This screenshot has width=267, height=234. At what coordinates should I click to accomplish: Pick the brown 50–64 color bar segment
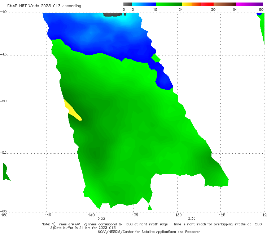[225, 4]
